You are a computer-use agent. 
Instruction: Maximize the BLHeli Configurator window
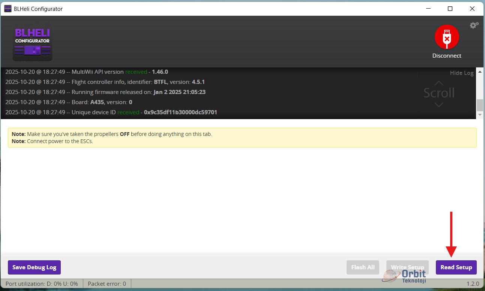[x=450, y=9]
